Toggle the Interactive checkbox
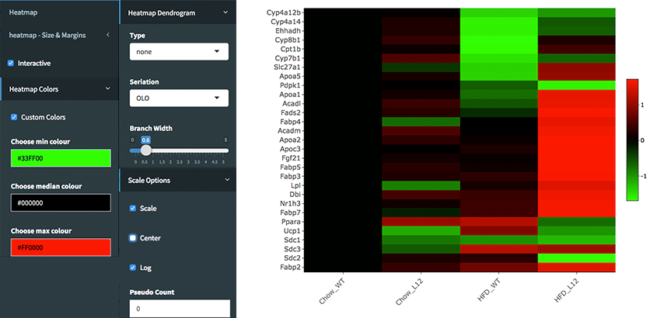This screenshot has height=318, width=650. 11,64
